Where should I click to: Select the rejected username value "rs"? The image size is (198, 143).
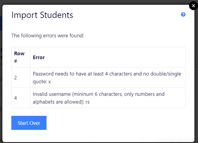[x=87, y=102]
